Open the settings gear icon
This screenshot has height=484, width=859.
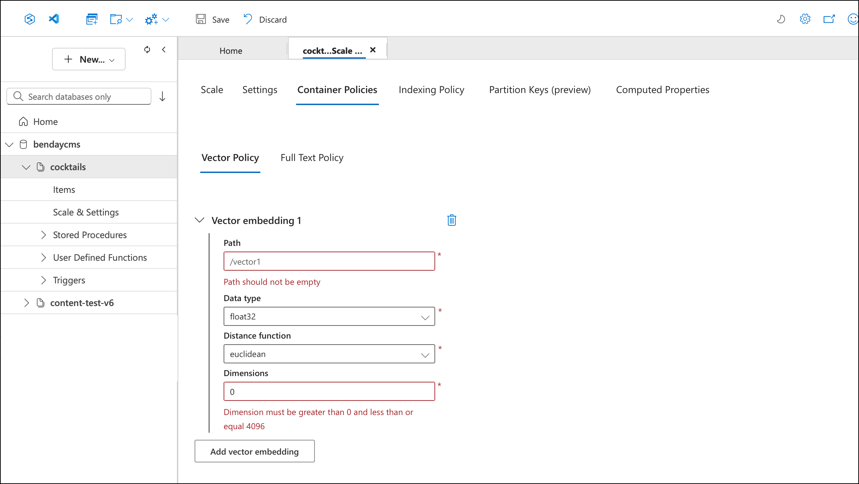pyautogui.click(x=805, y=19)
